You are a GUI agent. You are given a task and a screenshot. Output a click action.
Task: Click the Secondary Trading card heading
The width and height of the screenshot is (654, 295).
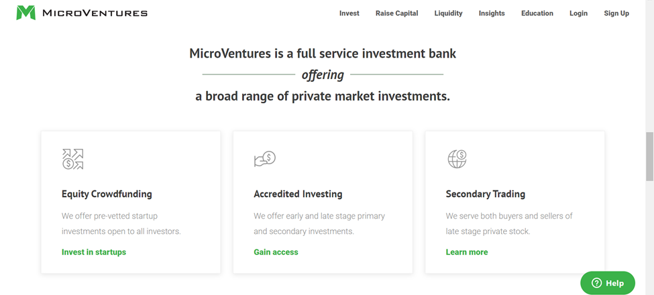point(486,194)
